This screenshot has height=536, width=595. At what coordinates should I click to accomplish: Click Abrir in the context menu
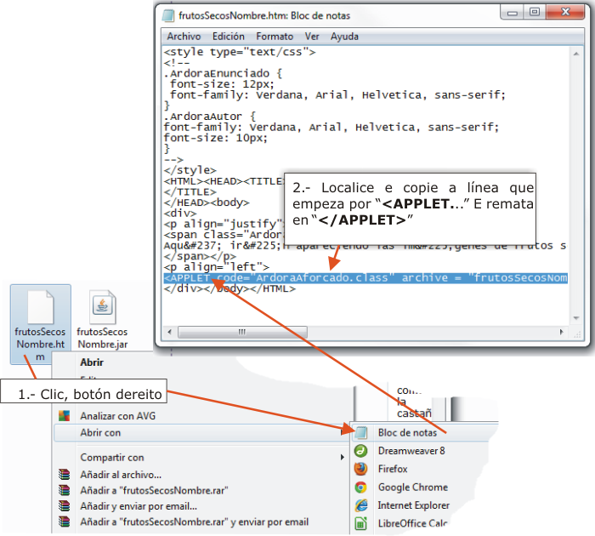point(92,362)
